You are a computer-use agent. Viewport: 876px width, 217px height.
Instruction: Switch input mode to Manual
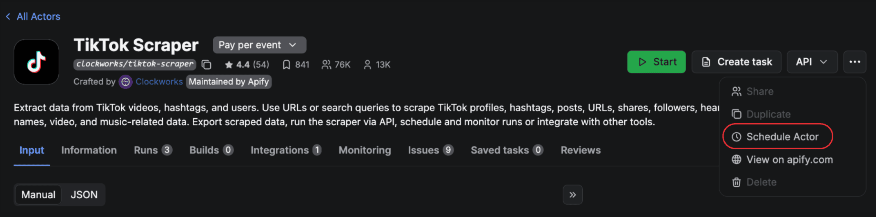(x=38, y=195)
